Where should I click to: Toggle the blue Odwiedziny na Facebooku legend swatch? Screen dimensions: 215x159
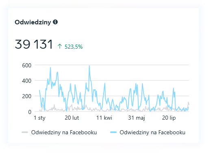113,132
